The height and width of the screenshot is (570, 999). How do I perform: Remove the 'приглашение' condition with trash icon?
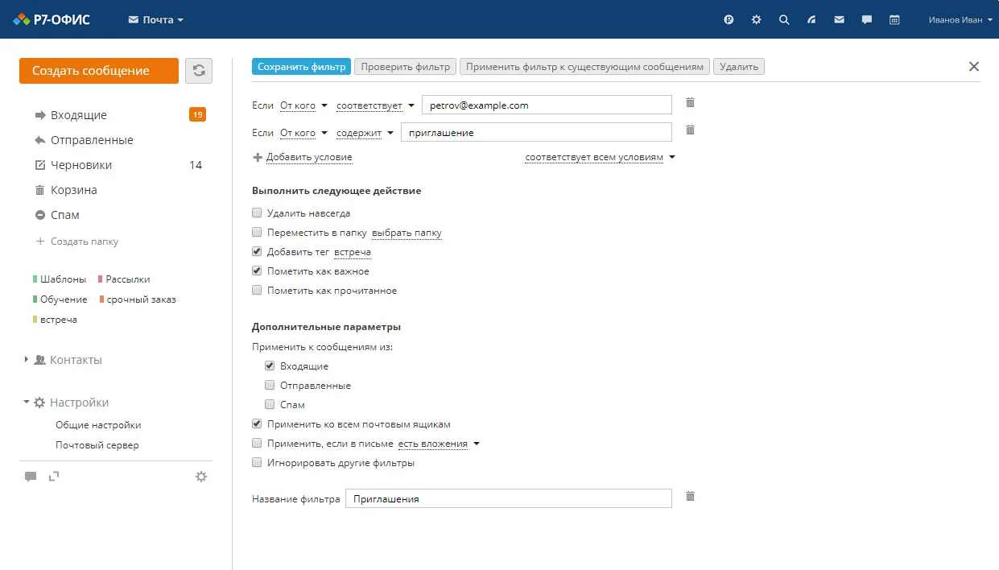(690, 130)
